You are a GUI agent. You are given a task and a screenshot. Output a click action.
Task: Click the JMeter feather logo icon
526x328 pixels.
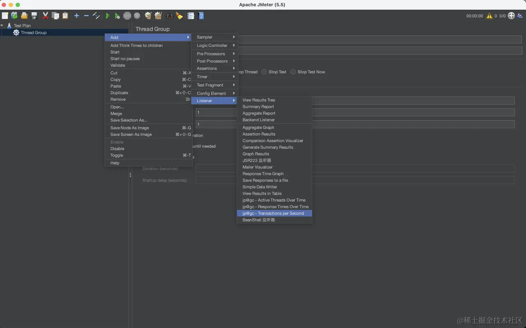tap(520, 16)
